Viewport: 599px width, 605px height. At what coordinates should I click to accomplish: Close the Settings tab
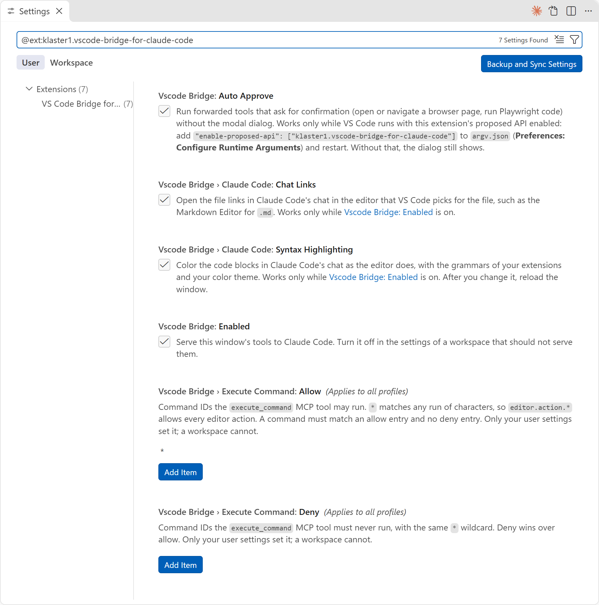tap(59, 11)
